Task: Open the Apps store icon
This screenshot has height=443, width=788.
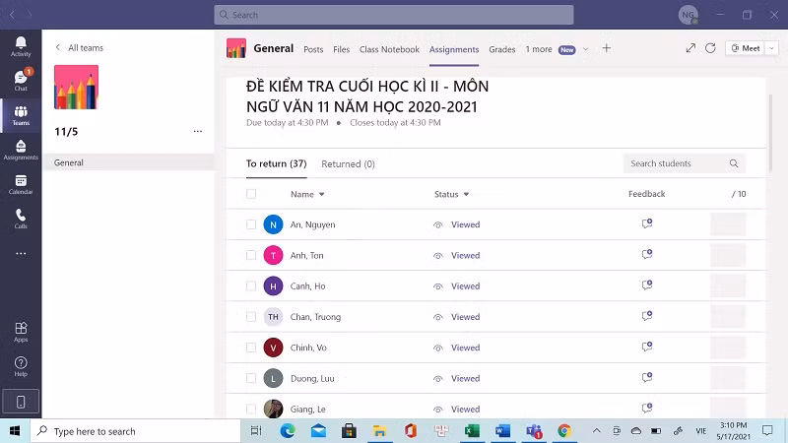Action: (21, 332)
